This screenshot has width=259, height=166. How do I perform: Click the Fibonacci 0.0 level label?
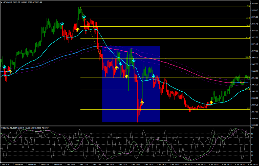tap(248, 6)
